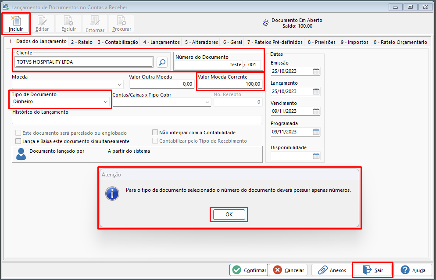Image resolution: width=436 pixels, height=280 pixels.
Task: Click the document suffix field '001'
Action: pos(254,65)
